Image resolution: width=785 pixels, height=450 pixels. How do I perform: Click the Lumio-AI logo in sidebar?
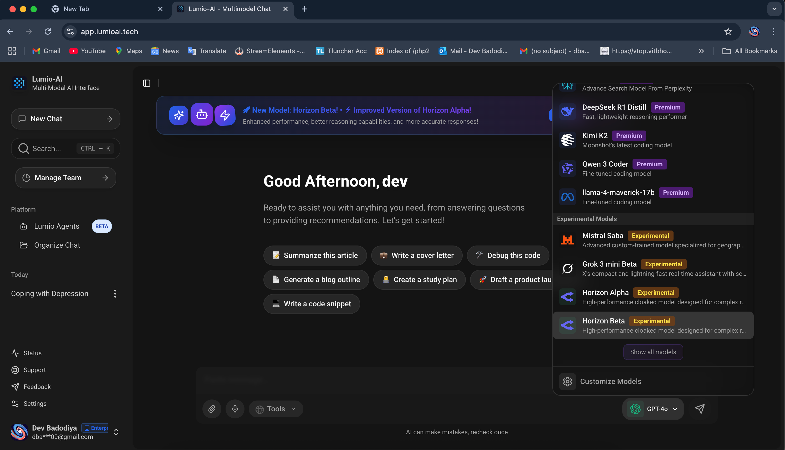(x=19, y=83)
